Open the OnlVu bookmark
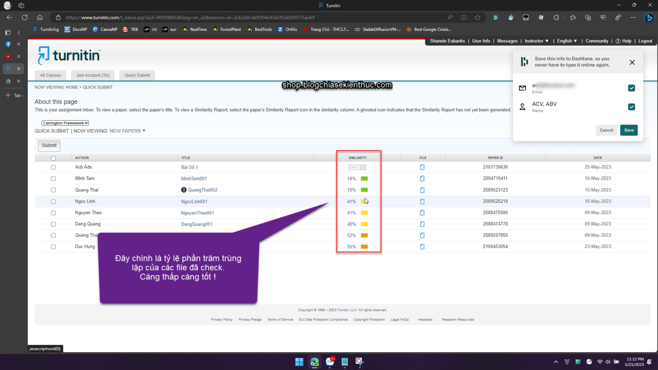The width and height of the screenshot is (658, 370). pos(287,30)
